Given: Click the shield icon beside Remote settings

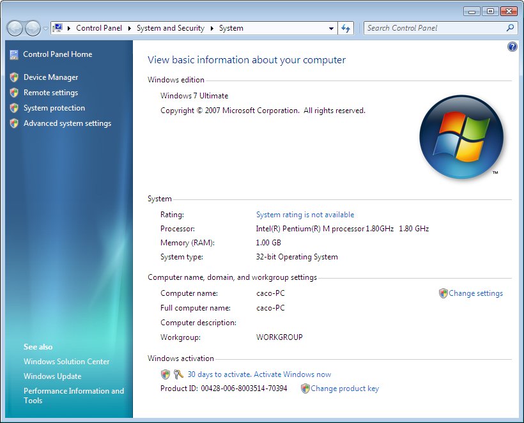Looking at the screenshot, I should point(14,93).
